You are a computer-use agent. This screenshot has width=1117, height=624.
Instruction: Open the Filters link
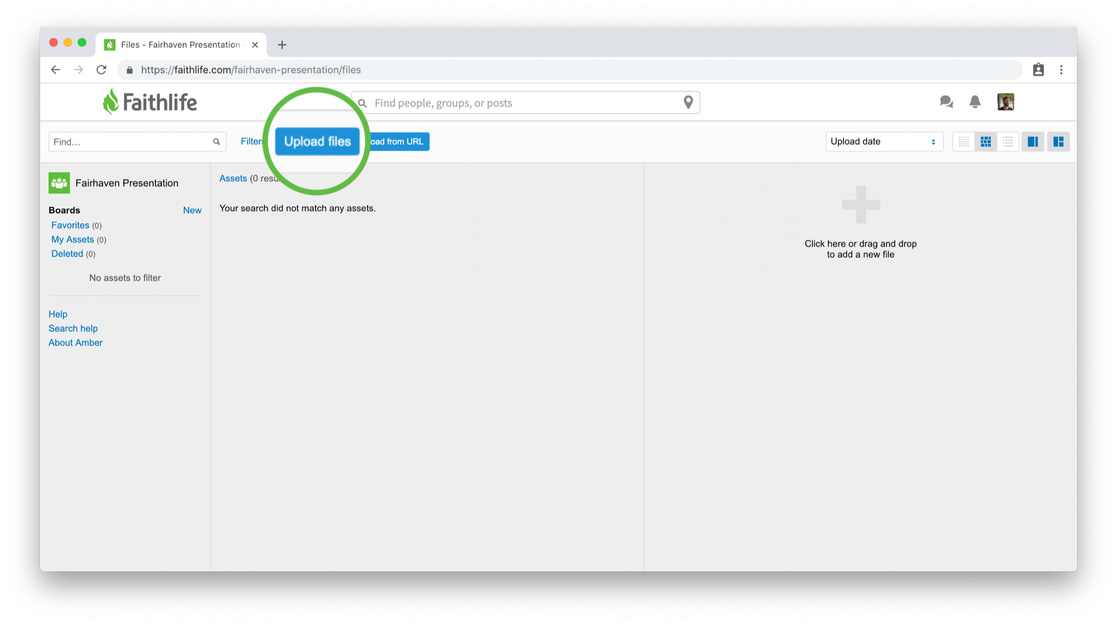(x=252, y=142)
